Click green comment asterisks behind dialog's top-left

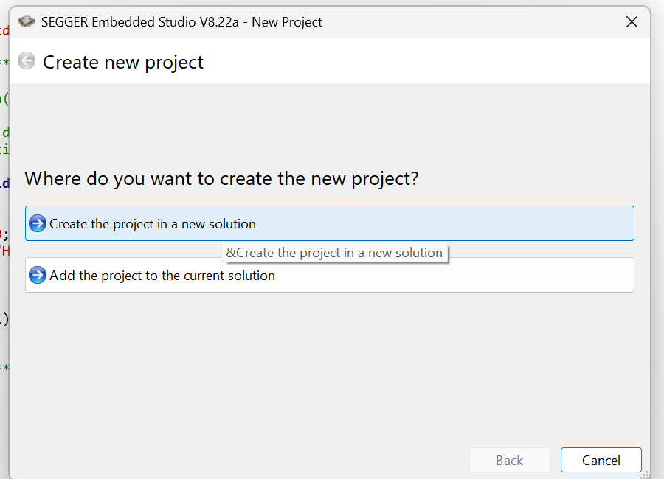point(4,62)
